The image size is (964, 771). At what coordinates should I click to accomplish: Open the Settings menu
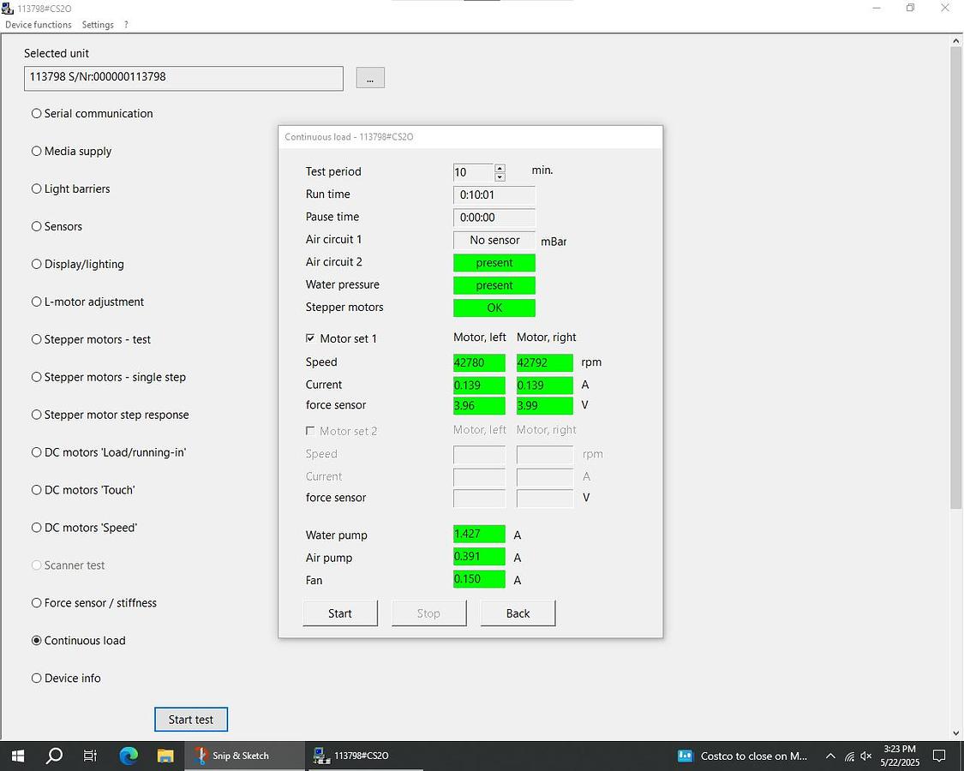tap(98, 25)
